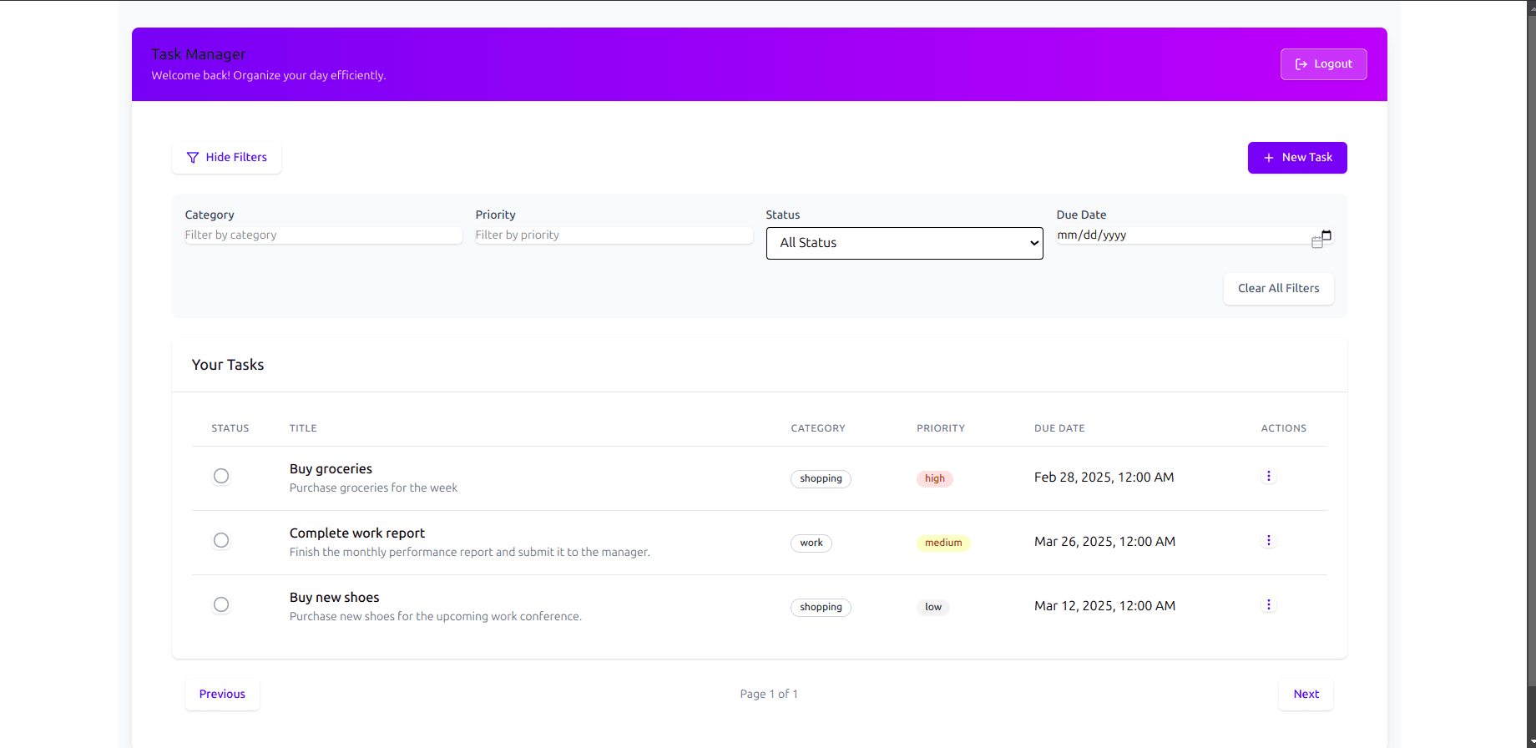Click the STATUS column header

(230, 428)
